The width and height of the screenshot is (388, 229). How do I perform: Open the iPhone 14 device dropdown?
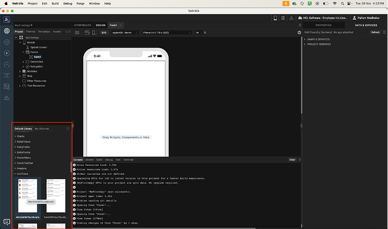point(167,32)
